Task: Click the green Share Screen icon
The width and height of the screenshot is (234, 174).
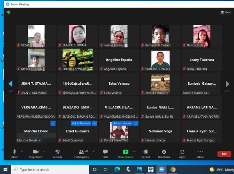Action: [125, 151]
